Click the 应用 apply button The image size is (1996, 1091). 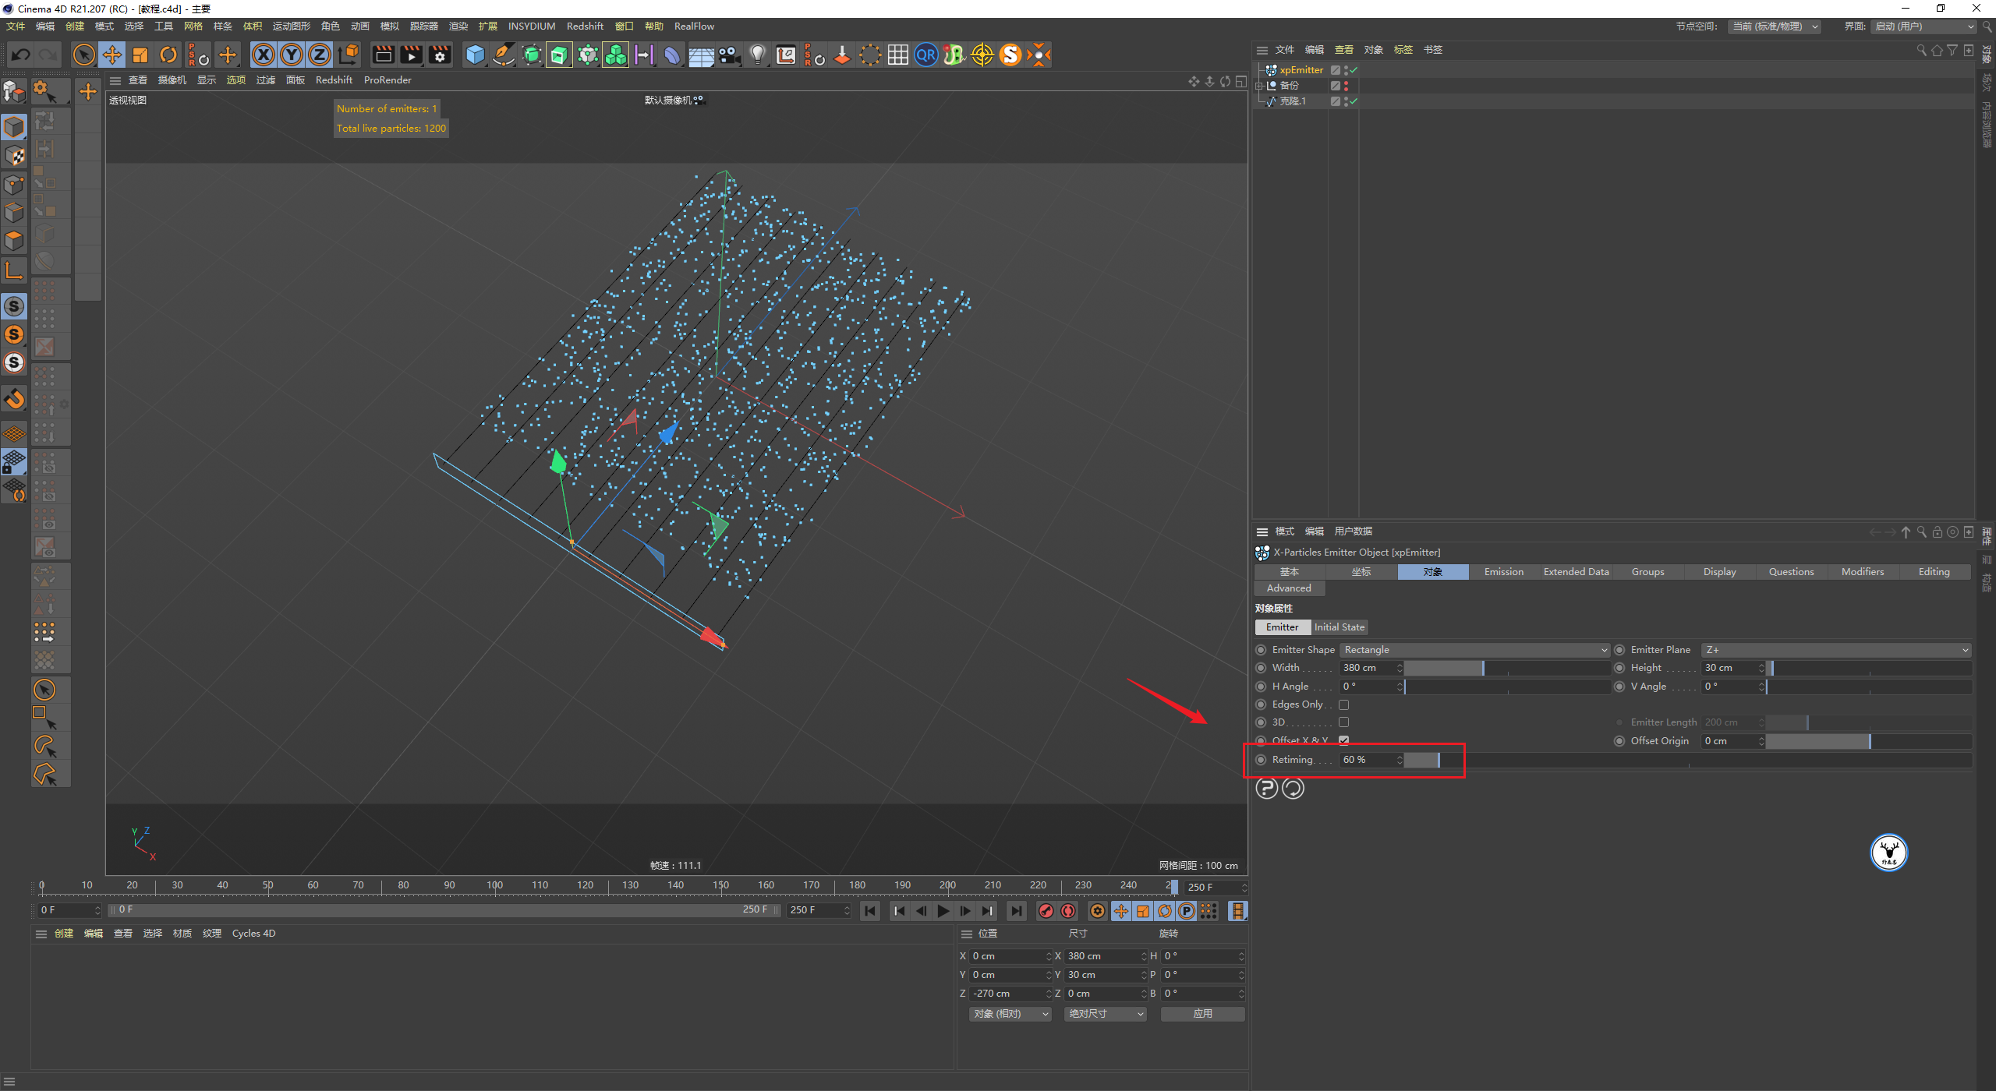pyautogui.click(x=1202, y=1014)
